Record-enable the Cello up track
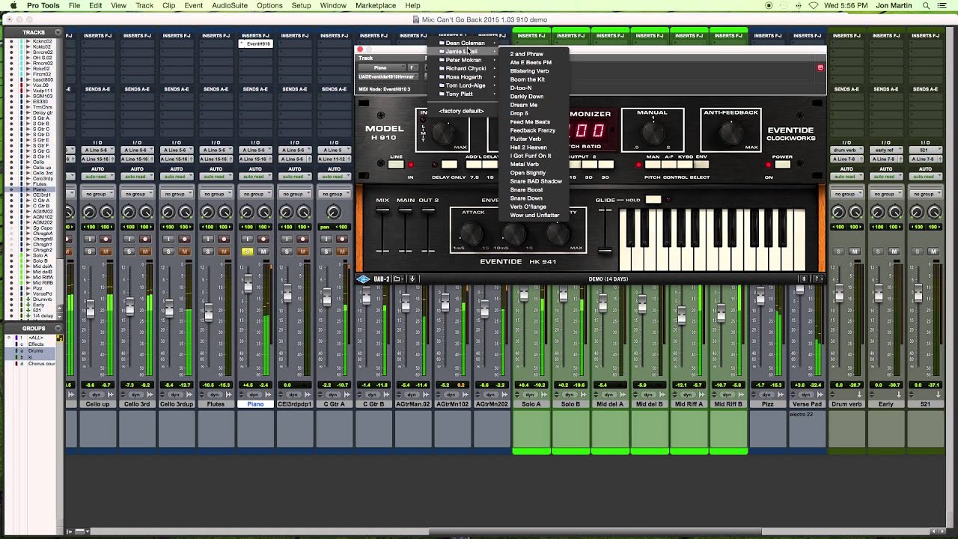 106,239
